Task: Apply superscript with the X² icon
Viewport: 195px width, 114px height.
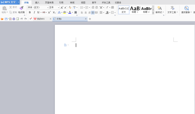Action: tap(49, 12)
